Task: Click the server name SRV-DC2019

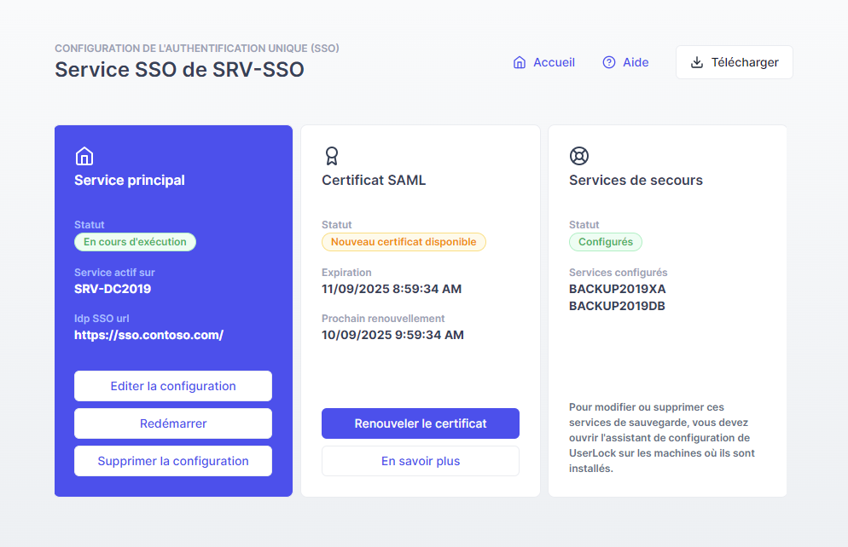Action: [x=113, y=289]
